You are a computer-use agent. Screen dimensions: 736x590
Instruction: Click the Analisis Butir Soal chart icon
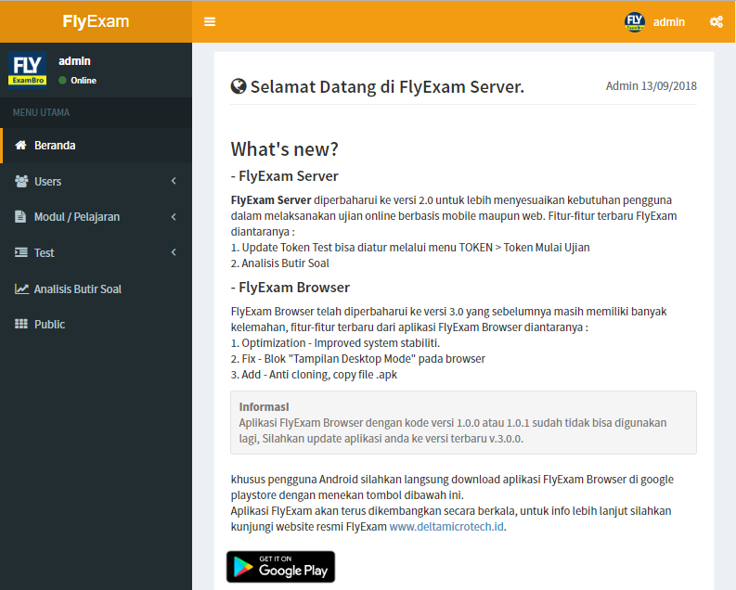21,289
